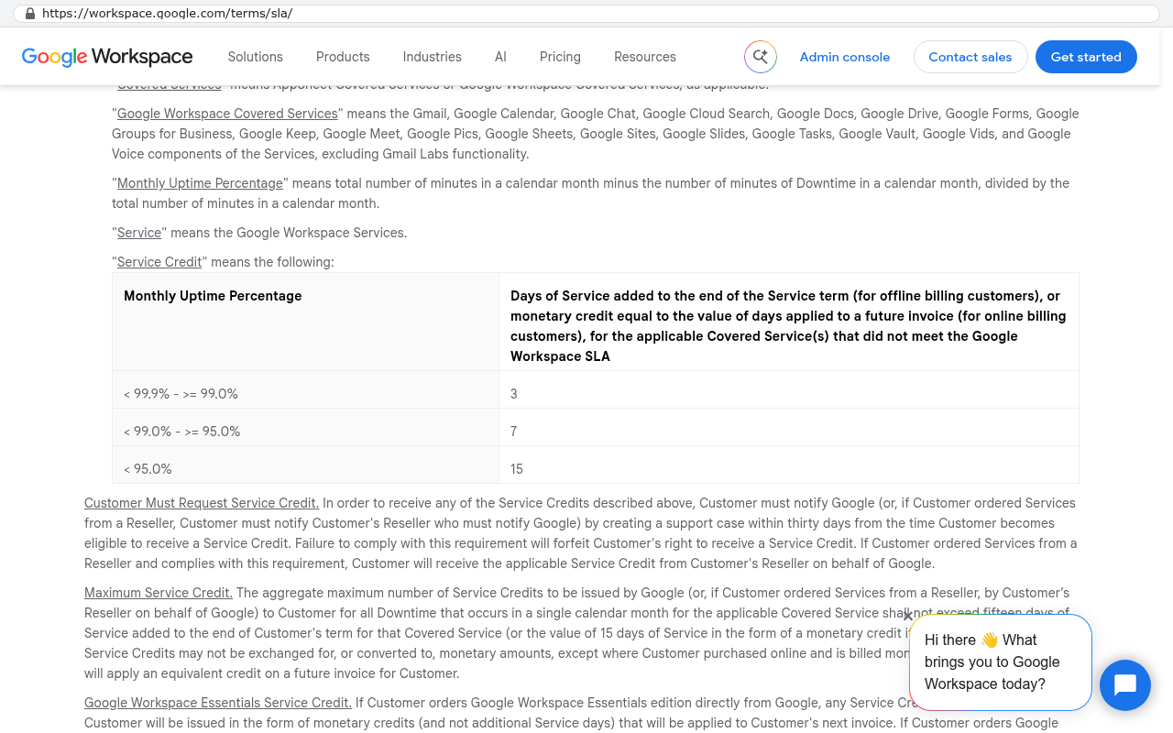The width and height of the screenshot is (1173, 733).
Task: Click "Google Workspace Essentials Service Credit." heading
Action: tap(218, 703)
